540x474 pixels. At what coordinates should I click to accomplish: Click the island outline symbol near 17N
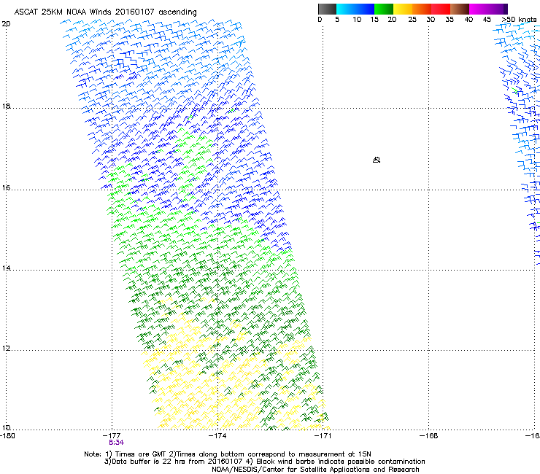click(377, 160)
